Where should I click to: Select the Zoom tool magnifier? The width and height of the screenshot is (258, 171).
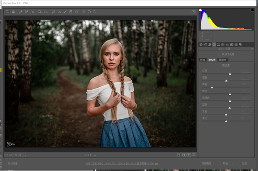click(x=7, y=12)
